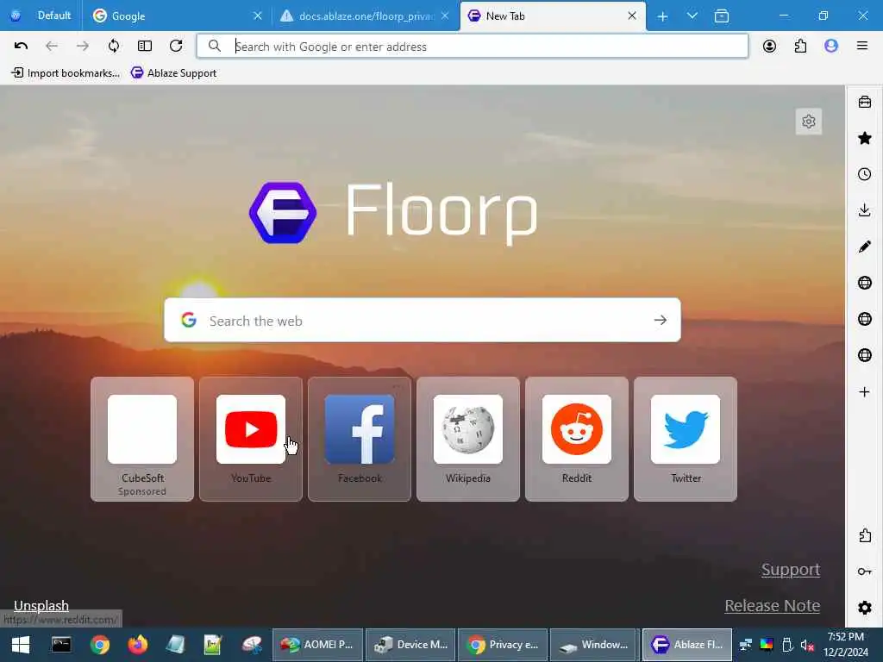Switch to Privacy e... taskbar window
The width and height of the screenshot is (883, 662).
[x=503, y=645]
